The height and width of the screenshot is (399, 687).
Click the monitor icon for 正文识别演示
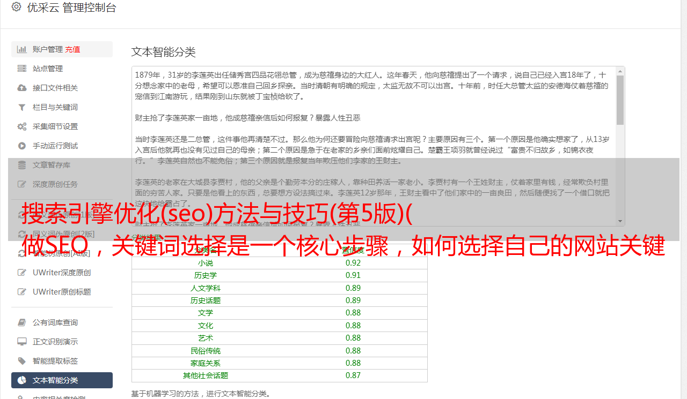[22, 342]
